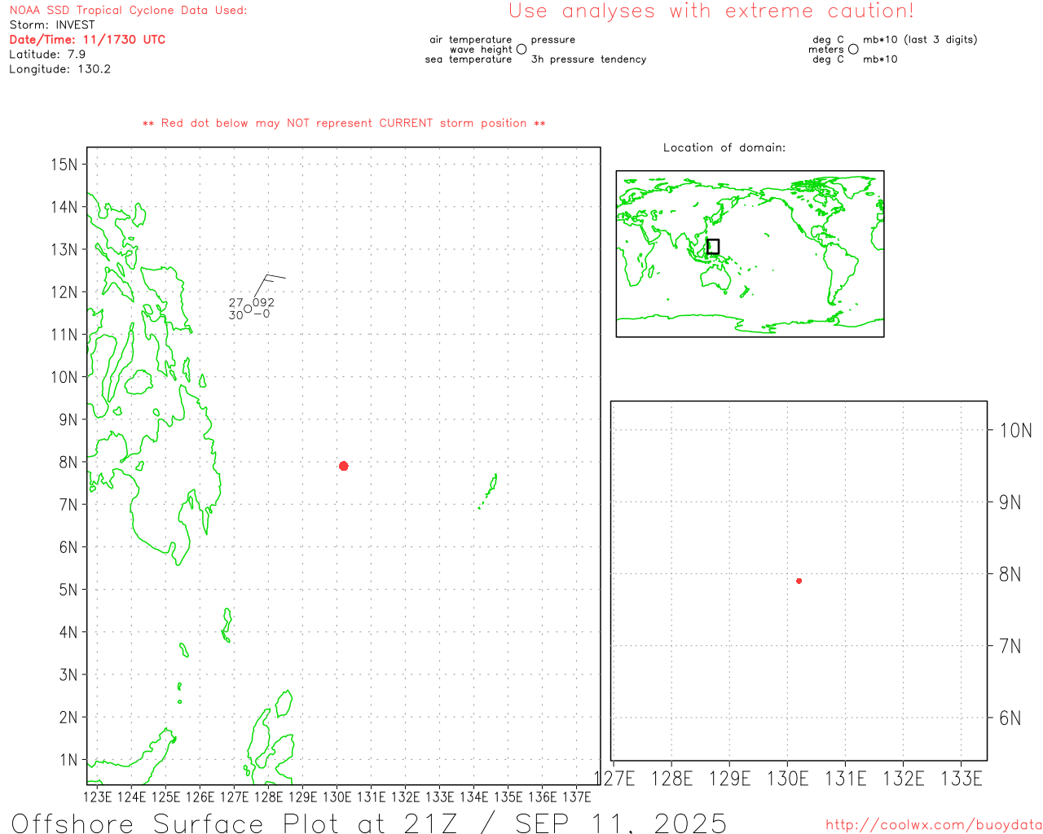The width and height of the screenshot is (1043, 834).
Task: Click the small island outline near 4N 127E
Action: pos(227,625)
